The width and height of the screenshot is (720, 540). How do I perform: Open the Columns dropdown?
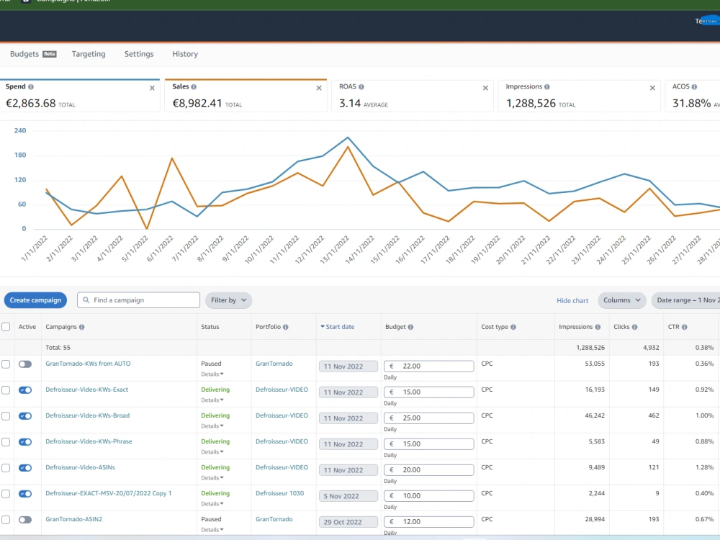[622, 300]
